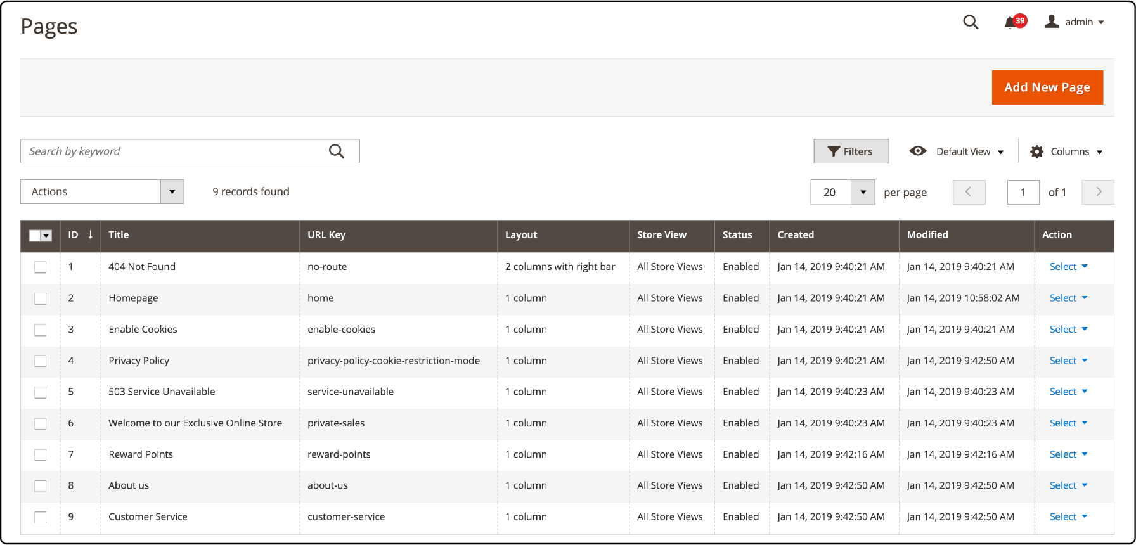This screenshot has width=1136, height=545.
Task: Open Select action for 503 Service Unavailable
Action: tap(1068, 392)
